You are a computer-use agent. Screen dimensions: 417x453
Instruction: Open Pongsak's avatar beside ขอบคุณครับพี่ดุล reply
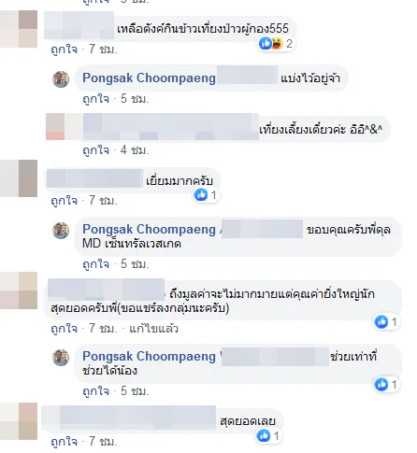(61, 231)
